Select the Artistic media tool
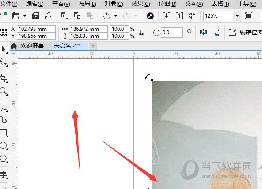This screenshot has width=262, height=189. [x=4, y=120]
